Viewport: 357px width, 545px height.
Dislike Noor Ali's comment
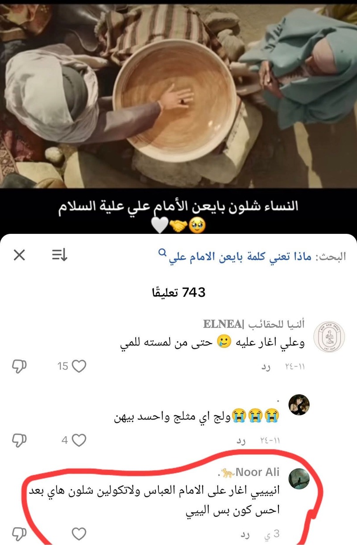coord(19,533)
